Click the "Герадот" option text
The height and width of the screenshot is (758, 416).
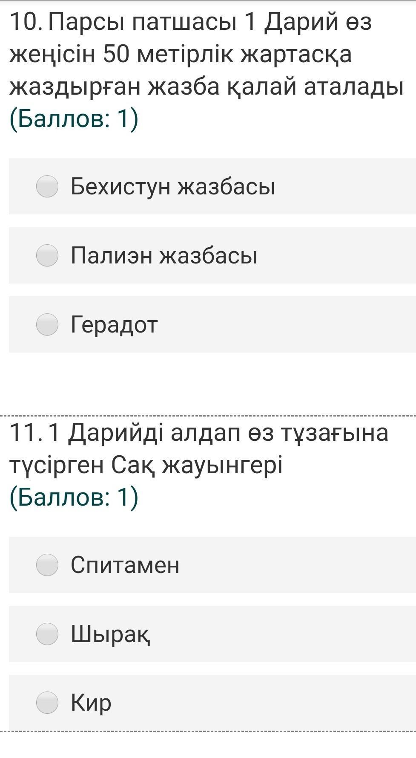(x=114, y=324)
